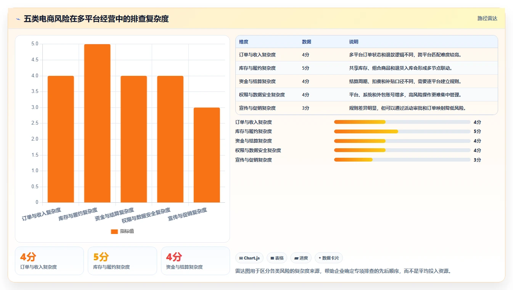The width and height of the screenshot is (513, 290).
Task: Click the 资金与结算复杂度 progress bar
Action: tap(402, 141)
